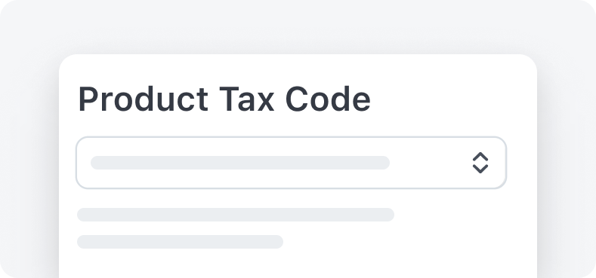Click the upward chevron of the select arrows
596x278 pixels.
(480, 157)
